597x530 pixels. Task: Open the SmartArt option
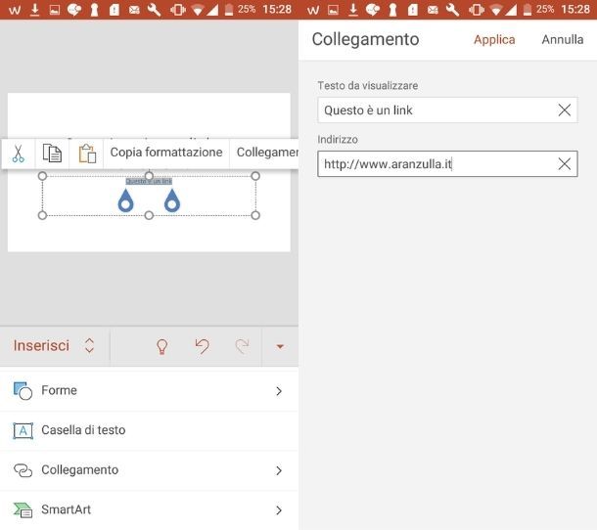[149, 509]
